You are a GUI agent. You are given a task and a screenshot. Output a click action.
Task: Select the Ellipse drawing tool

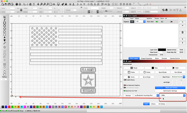click(5, 26)
